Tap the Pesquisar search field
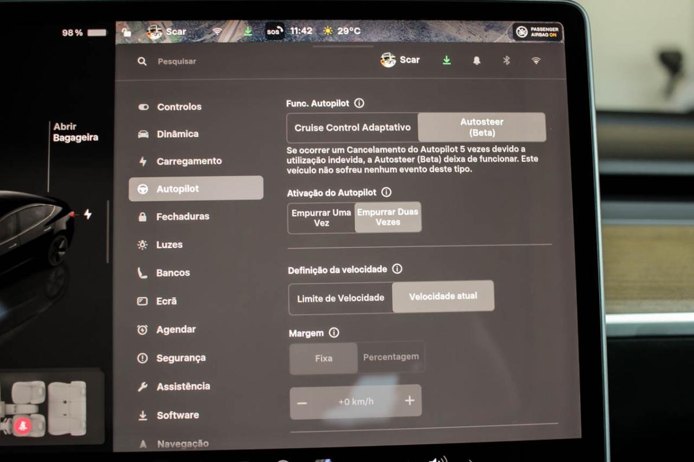Viewport: 694px width, 462px height. click(x=177, y=61)
